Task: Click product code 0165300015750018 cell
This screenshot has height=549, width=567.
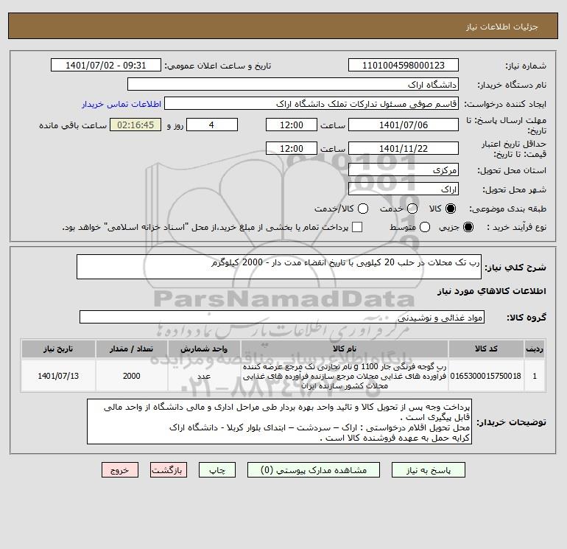Action: [486, 376]
